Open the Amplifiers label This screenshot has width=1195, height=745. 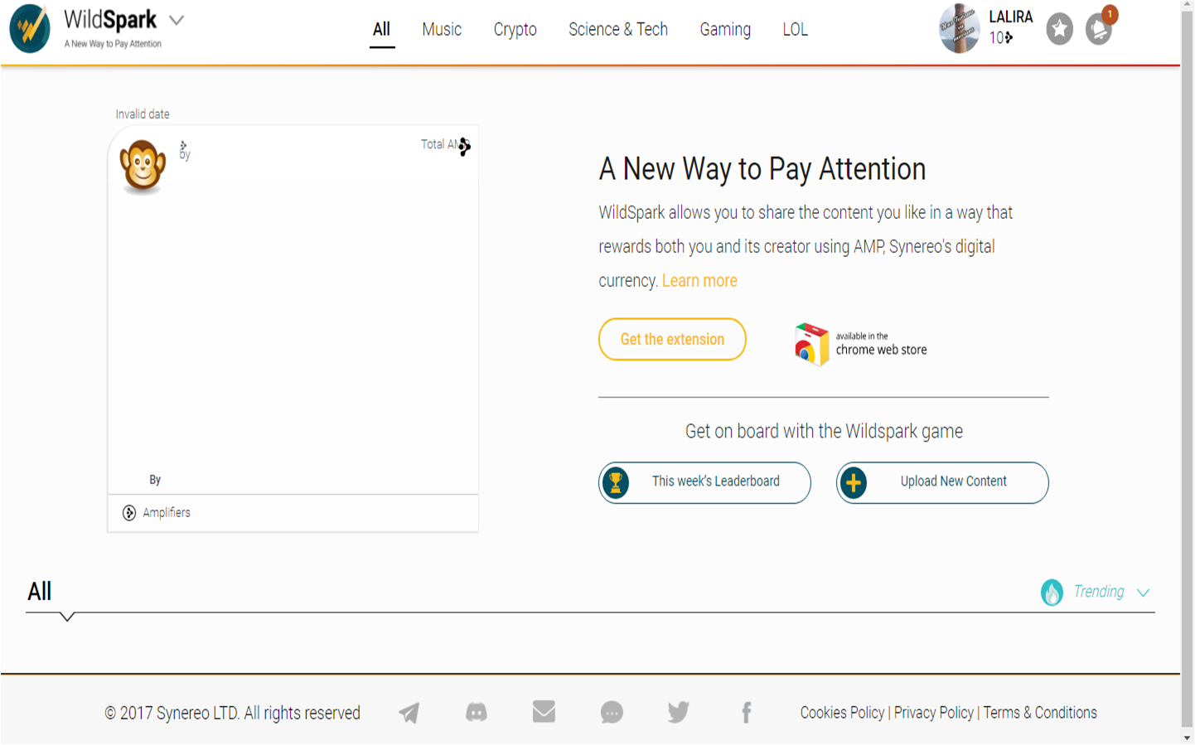(x=167, y=513)
